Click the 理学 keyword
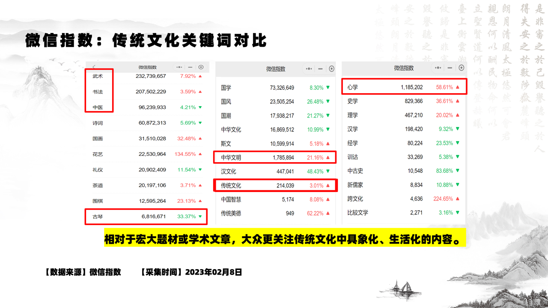Viewport: 548px width, 308px height. click(353, 115)
